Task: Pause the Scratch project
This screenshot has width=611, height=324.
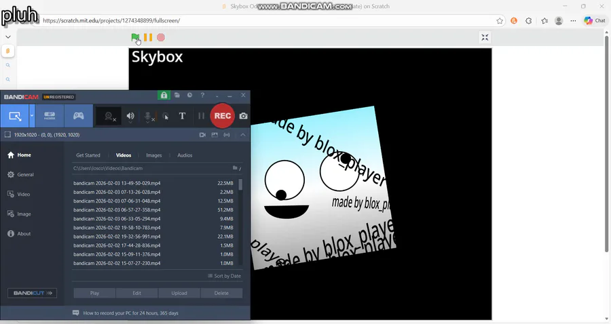Action: [148, 37]
